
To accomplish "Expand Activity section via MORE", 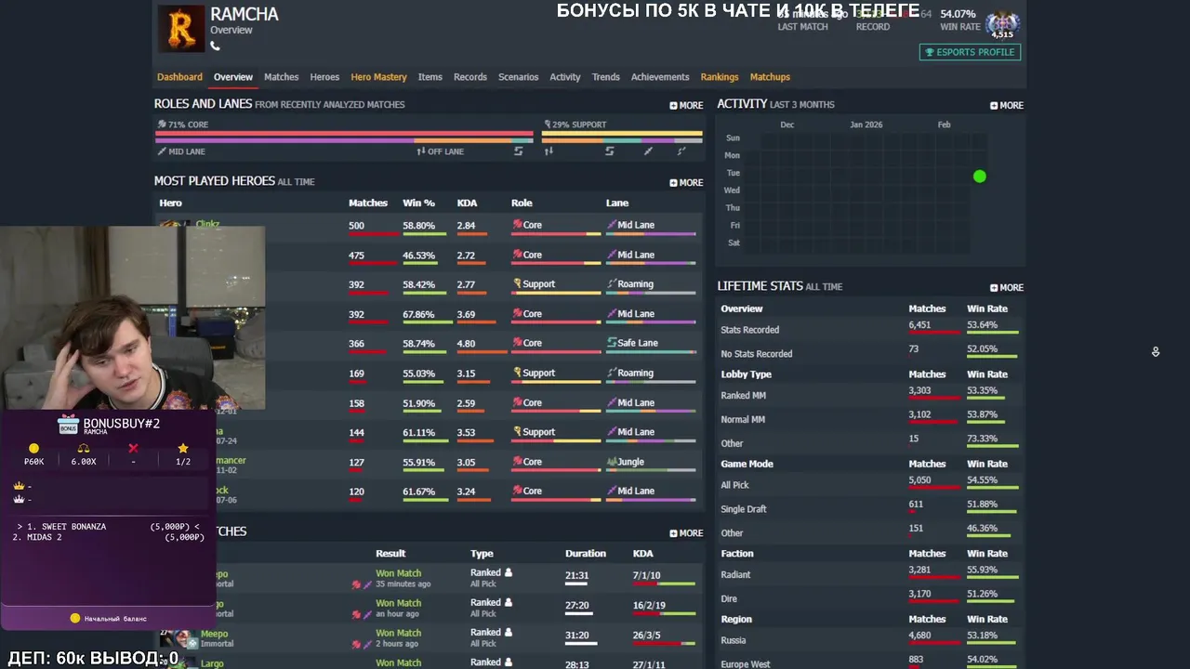I will click(x=1007, y=106).
